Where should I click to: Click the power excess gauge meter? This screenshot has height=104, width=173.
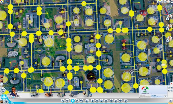point(145,89)
